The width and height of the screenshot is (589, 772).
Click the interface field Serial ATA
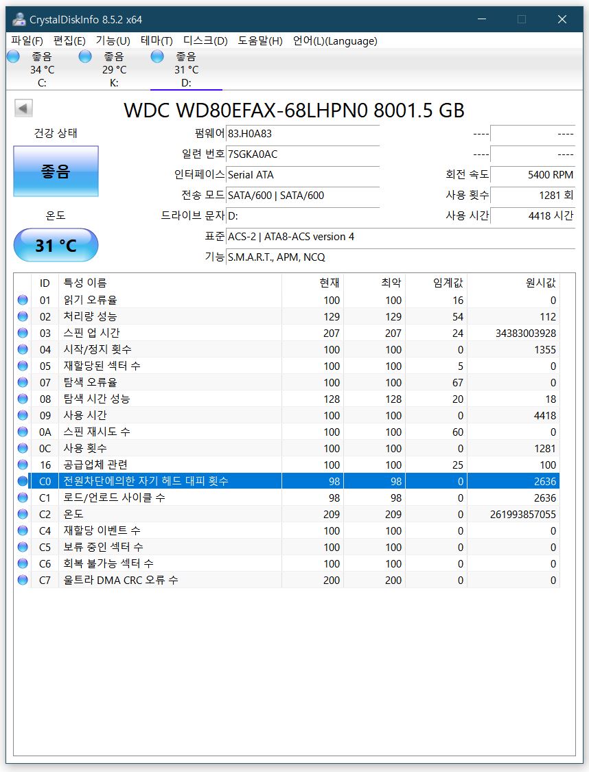pyautogui.click(x=302, y=175)
